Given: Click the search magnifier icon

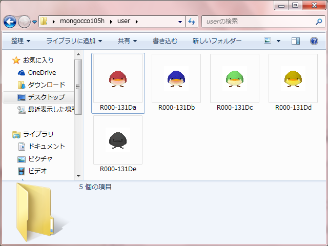Looking at the screenshot, I should [319, 22].
